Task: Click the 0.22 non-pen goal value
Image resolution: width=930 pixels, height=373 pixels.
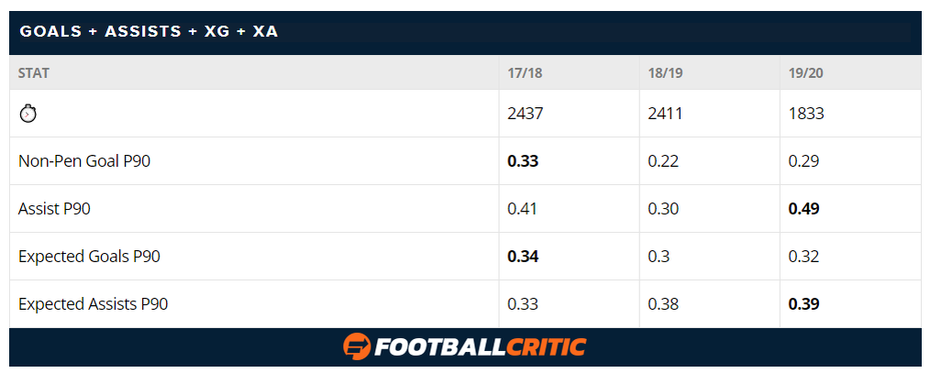Action: pyautogui.click(x=663, y=161)
